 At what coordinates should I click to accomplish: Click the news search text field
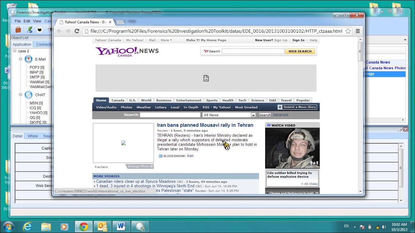click(x=170, y=115)
